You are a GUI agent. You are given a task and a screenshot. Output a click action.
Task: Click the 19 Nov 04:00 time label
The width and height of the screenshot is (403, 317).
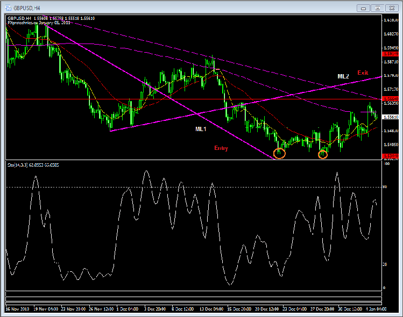coord(46,309)
